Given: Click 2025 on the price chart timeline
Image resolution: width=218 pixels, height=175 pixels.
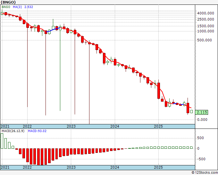Looking at the screenshot, I should [158, 126].
